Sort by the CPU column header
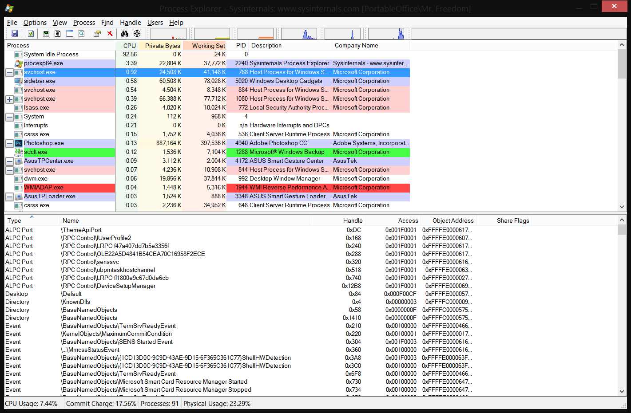Viewport: 631px width, 413px height. click(127, 46)
